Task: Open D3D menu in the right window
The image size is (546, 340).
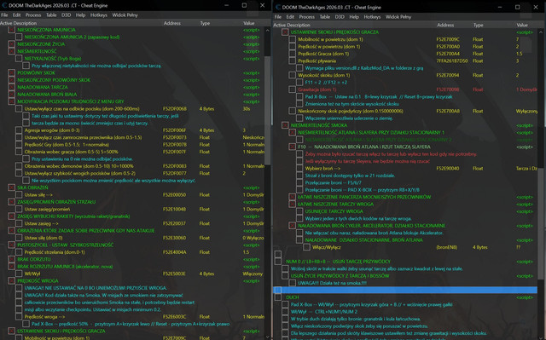Action: 340,17
